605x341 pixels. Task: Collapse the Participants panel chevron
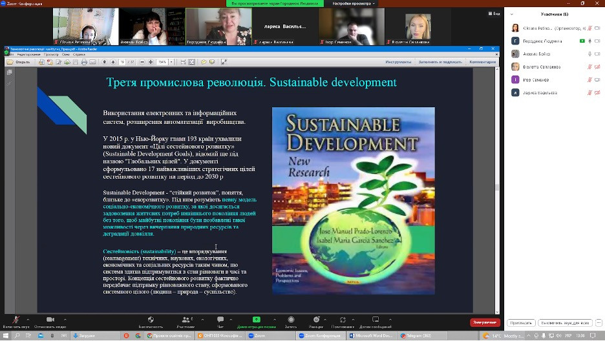(512, 14)
